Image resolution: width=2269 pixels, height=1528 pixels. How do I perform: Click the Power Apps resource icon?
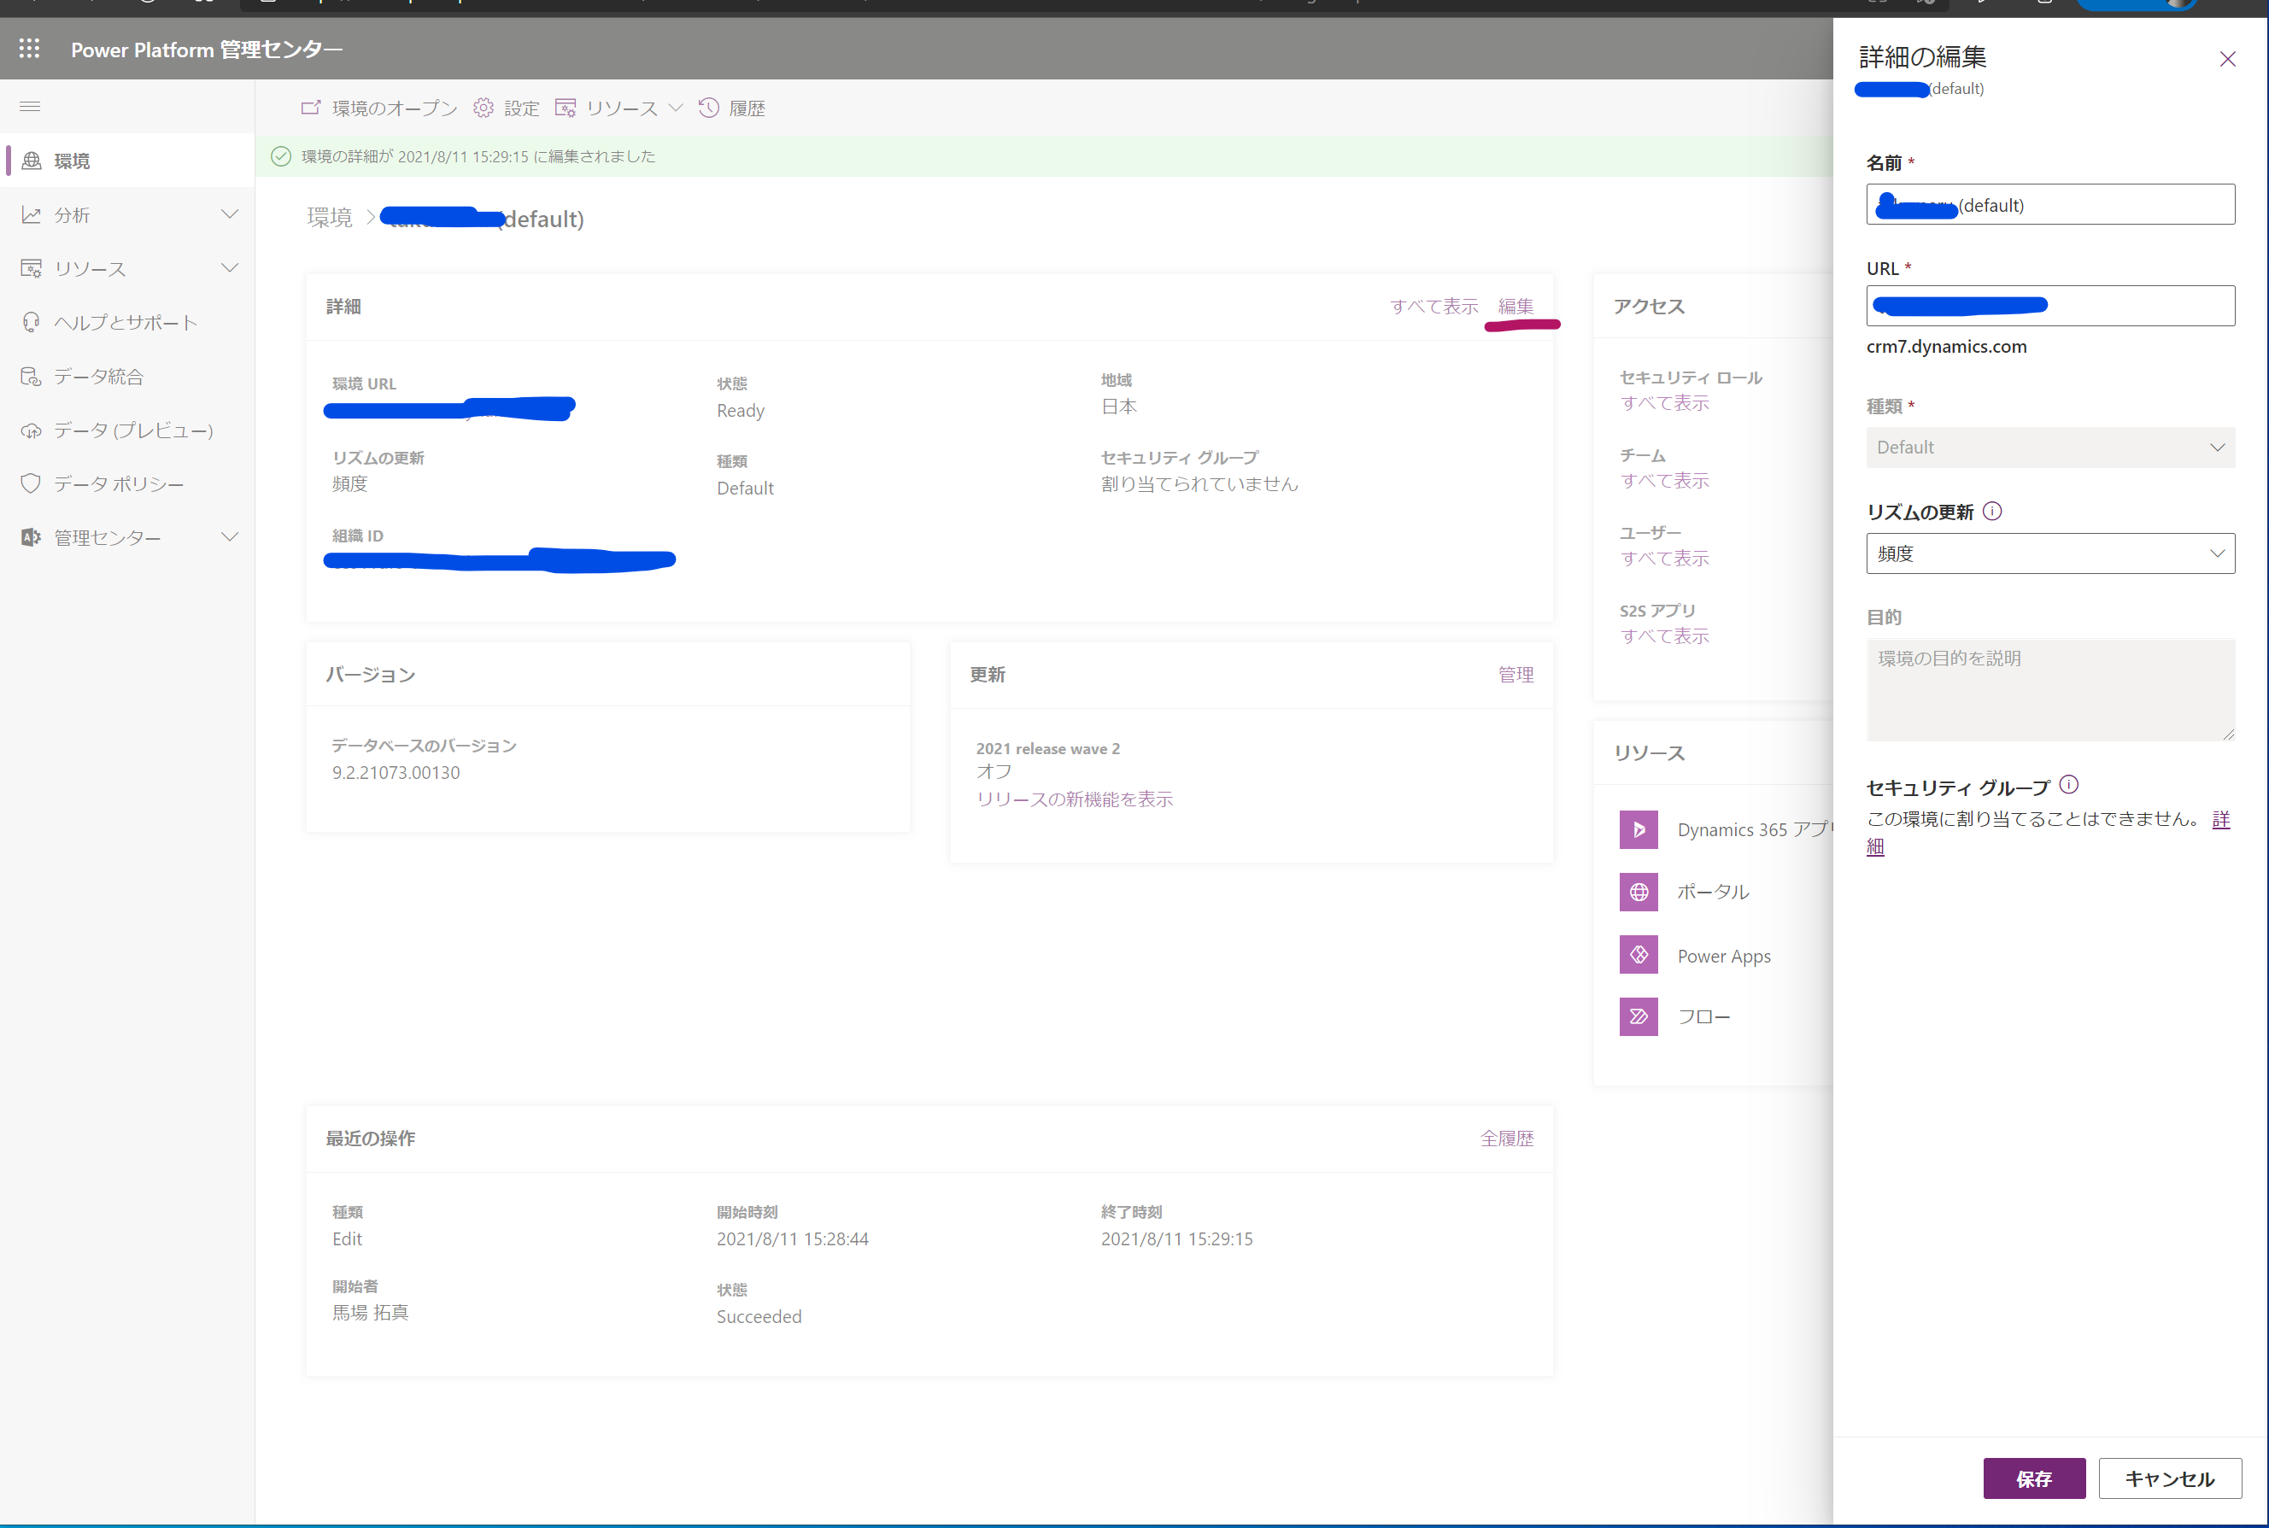pos(1639,955)
